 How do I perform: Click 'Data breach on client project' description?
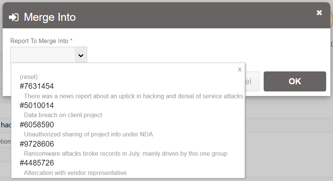click(x=63, y=115)
